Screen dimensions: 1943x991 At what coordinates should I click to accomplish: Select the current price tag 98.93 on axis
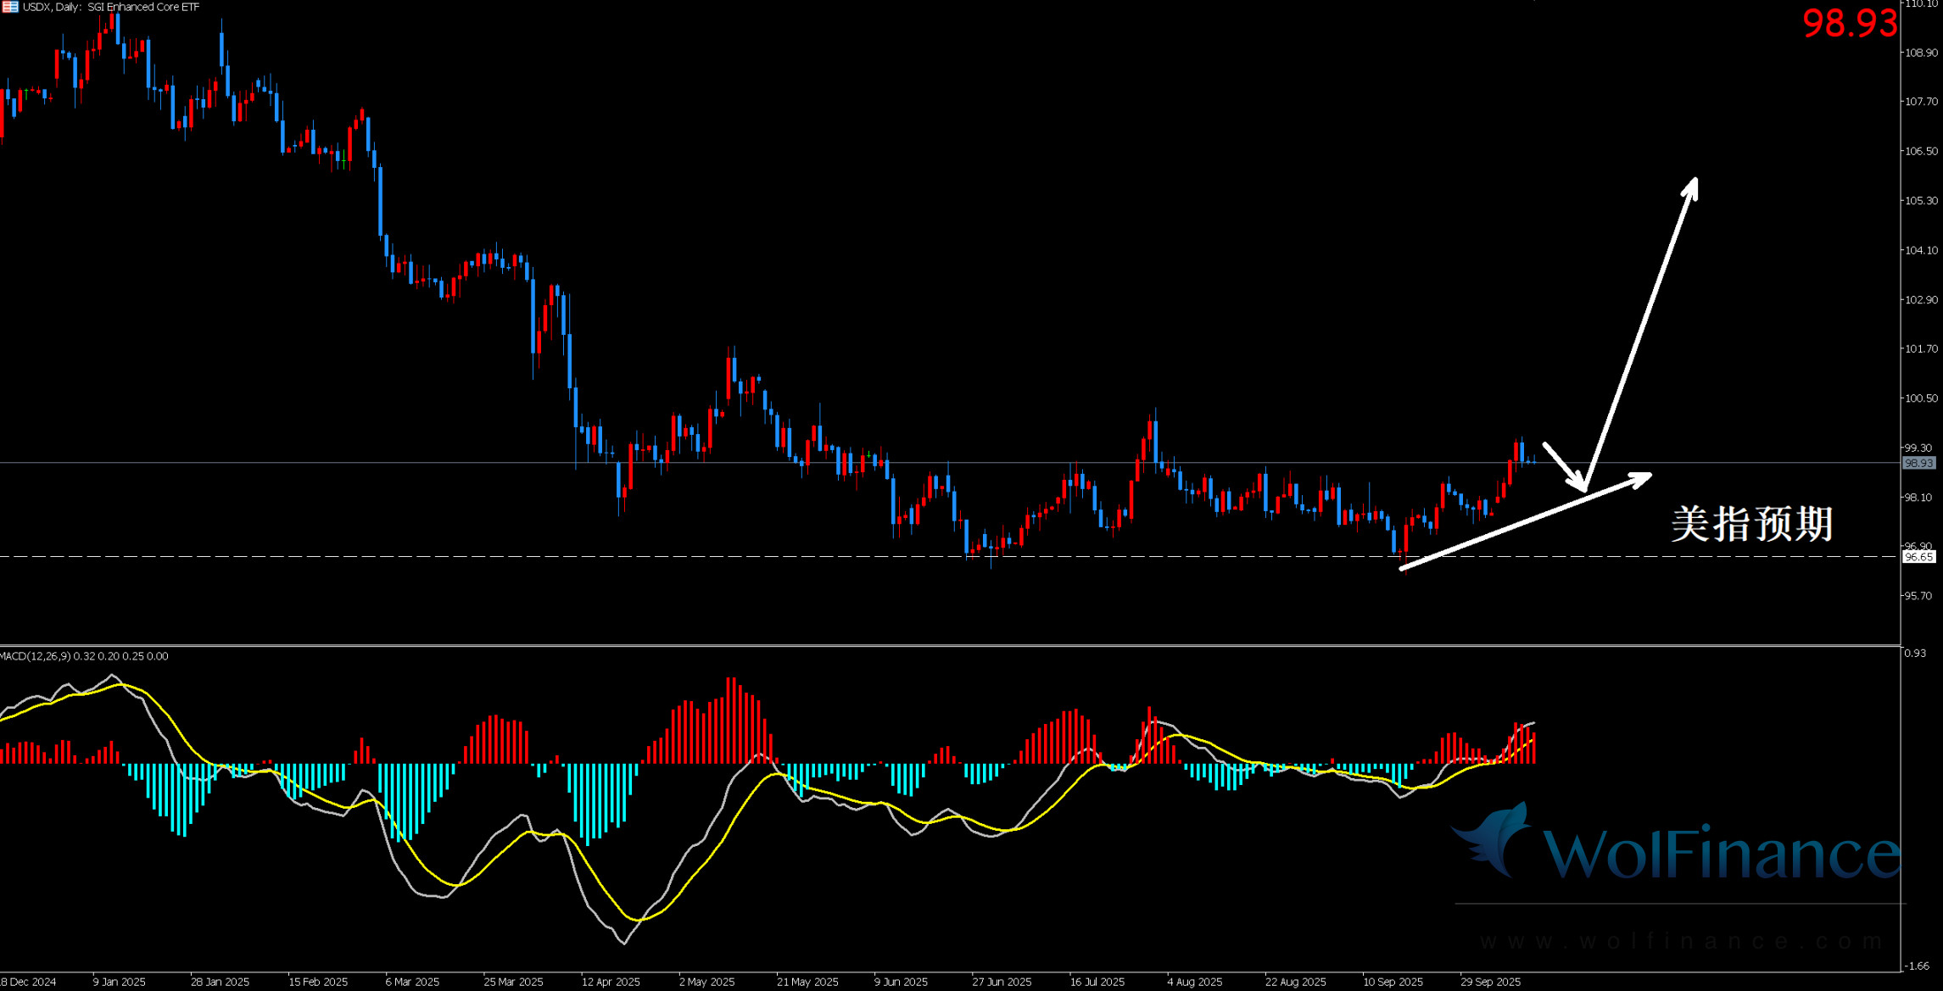(1918, 463)
